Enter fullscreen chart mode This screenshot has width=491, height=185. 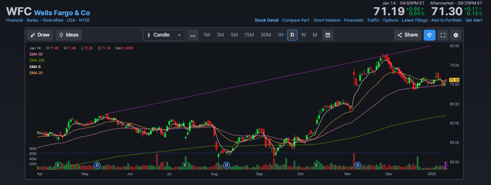443,35
